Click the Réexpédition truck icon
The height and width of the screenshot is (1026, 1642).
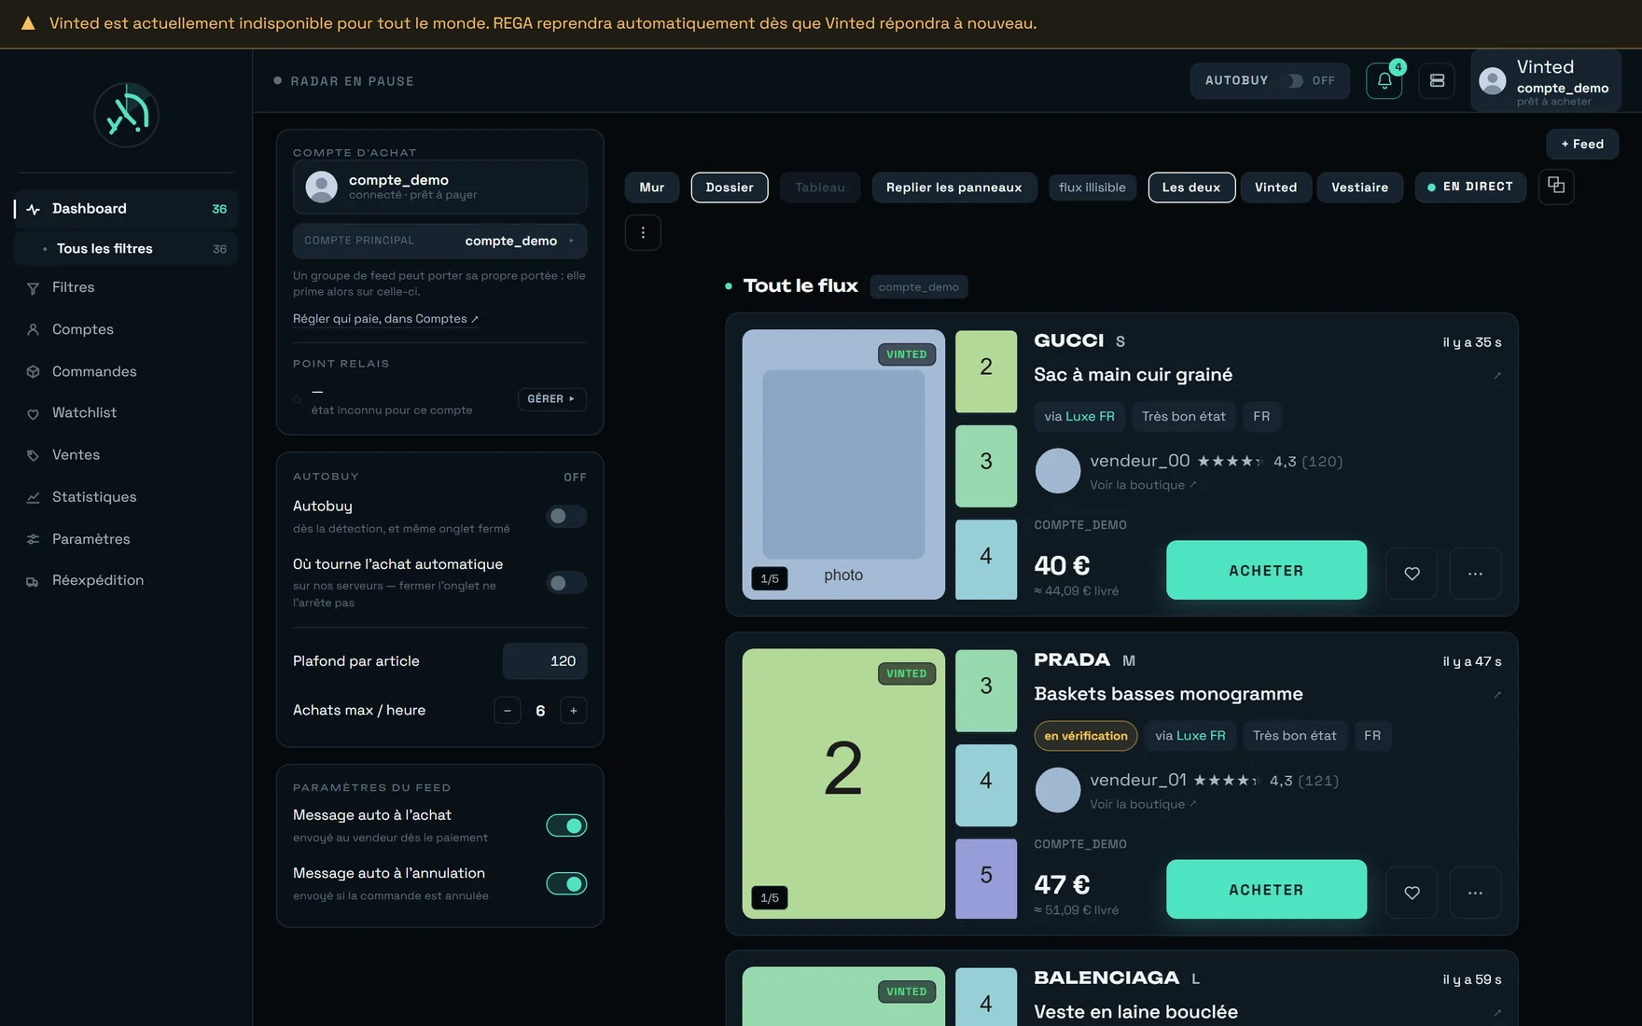33,581
